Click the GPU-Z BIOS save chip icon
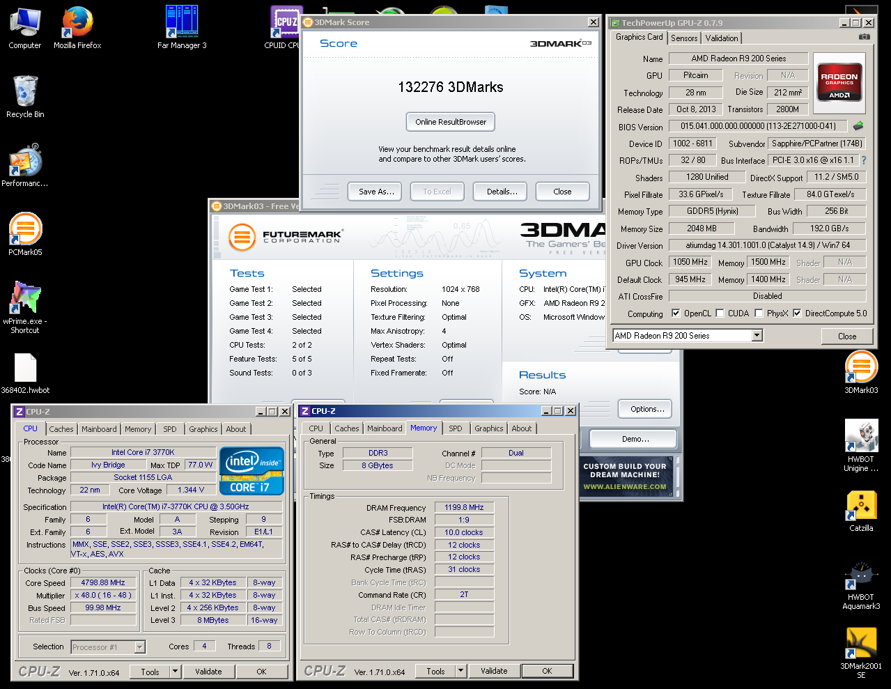Image resolution: width=891 pixels, height=689 pixels. [858, 126]
